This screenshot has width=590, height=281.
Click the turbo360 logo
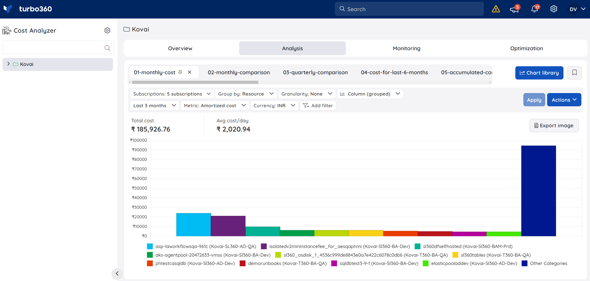[28, 9]
